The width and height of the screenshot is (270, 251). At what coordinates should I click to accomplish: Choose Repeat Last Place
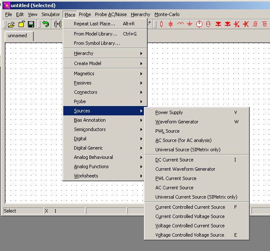[105, 24]
